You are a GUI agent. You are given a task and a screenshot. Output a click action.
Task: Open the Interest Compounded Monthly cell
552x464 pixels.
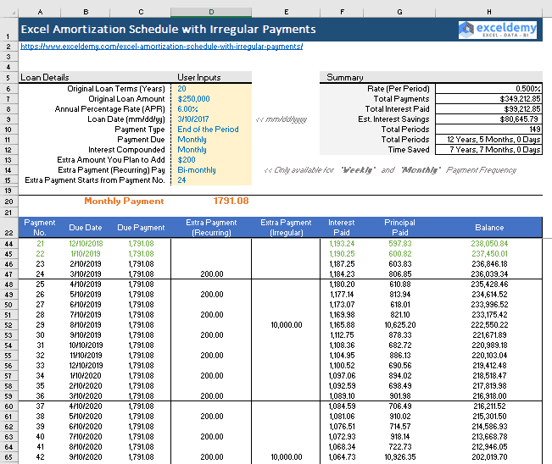pos(211,150)
